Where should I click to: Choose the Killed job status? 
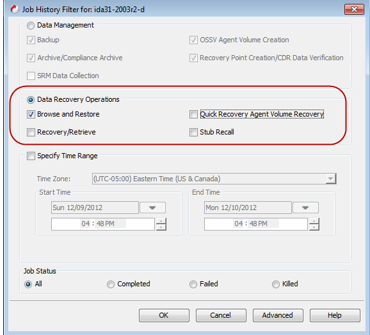pyautogui.click(x=276, y=284)
